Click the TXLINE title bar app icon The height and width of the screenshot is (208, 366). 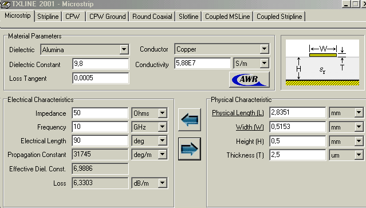point(5,4)
